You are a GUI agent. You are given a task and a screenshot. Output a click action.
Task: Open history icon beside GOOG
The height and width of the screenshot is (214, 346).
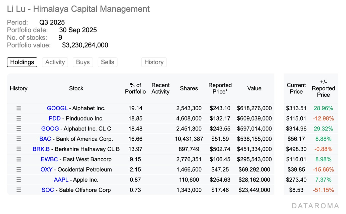[19, 129]
